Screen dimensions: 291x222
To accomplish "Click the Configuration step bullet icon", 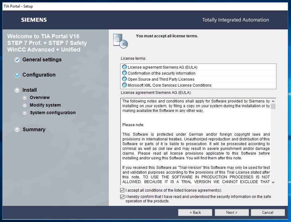I will pyautogui.click(x=17, y=75).
